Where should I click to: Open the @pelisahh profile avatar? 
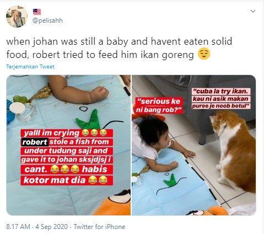pos(17,17)
